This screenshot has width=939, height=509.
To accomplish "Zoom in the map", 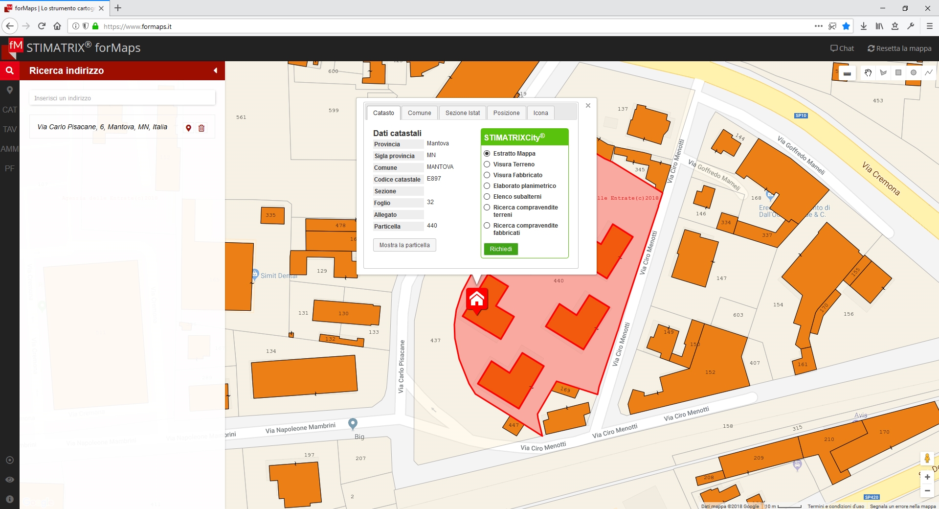I will coord(927,477).
